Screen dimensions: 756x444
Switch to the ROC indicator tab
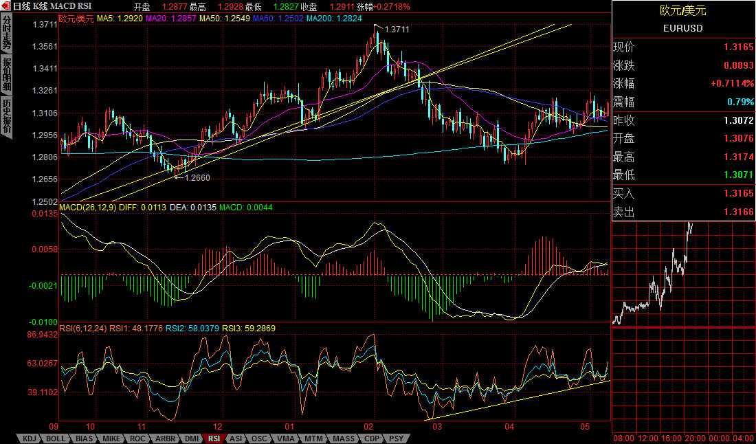pyautogui.click(x=138, y=439)
